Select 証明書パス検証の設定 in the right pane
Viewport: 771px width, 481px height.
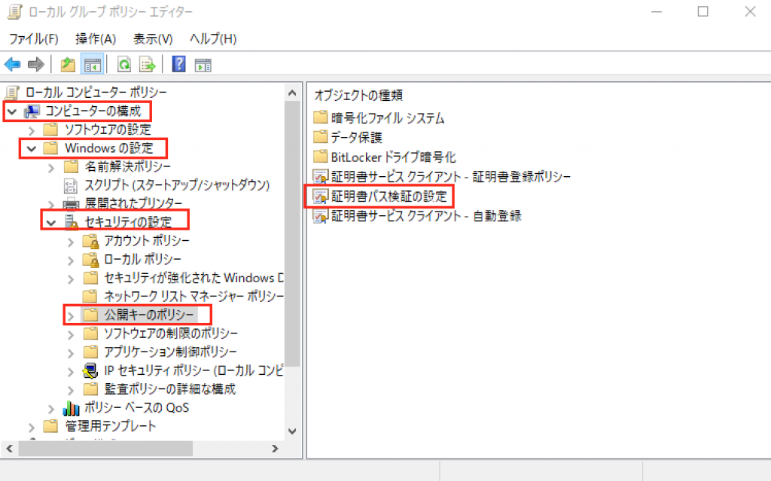click(389, 197)
